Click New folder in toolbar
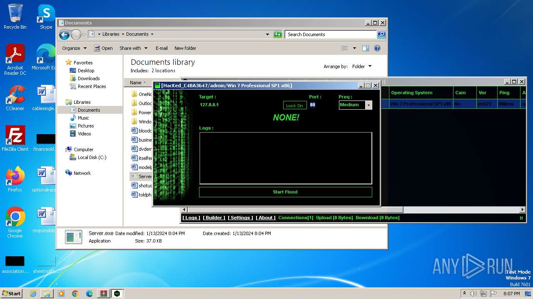Viewport: 533px width, 299px height. pyautogui.click(x=185, y=48)
